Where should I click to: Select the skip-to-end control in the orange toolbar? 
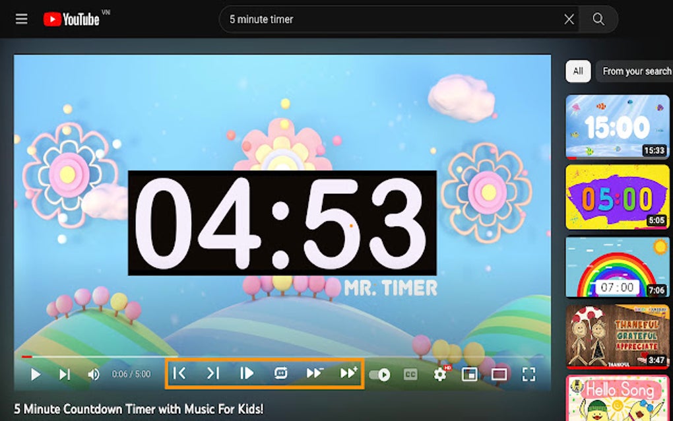point(212,373)
